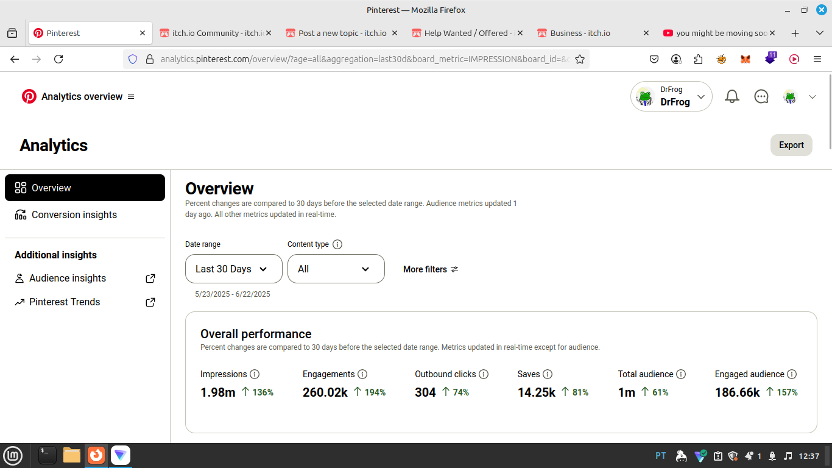Open the notifications bell in Pinterest header
The width and height of the screenshot is (832, 468).
pos(732,96)
